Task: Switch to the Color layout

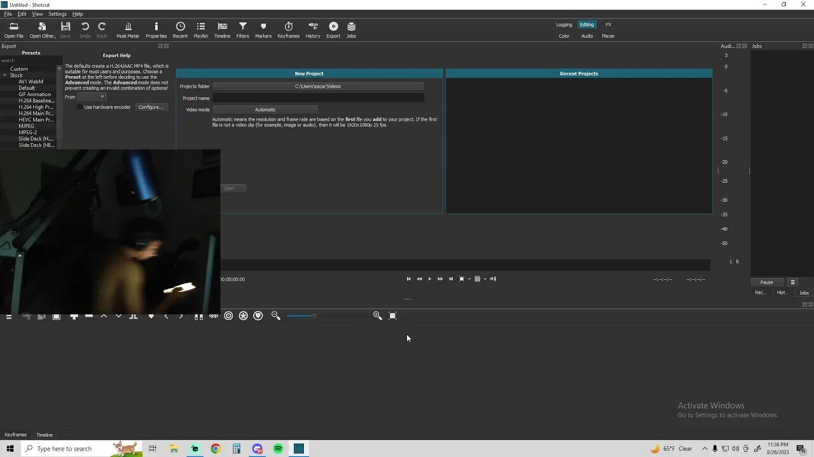Action: click(564, 36)
